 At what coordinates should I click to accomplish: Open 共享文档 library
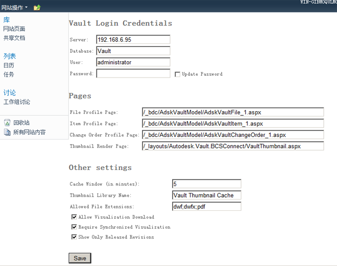coord(14,38)
